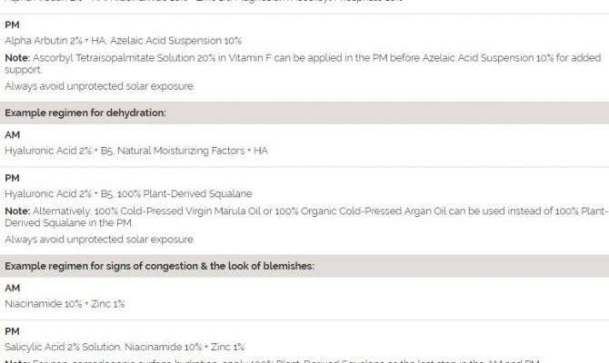Click "Vitamin F" in the Ascorbyl note

pyautogui.click(x=227, y=57)
